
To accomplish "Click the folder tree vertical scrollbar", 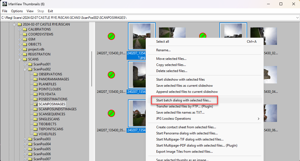I will tap(92, 69).
